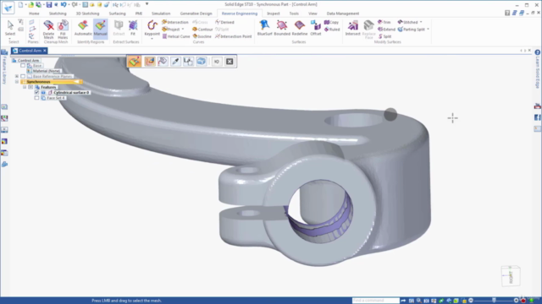Screen dimensions: 542x304
Task: Uncheck the Cylindrical surface 0 checkbox
Action: click(x=36, y=92)
